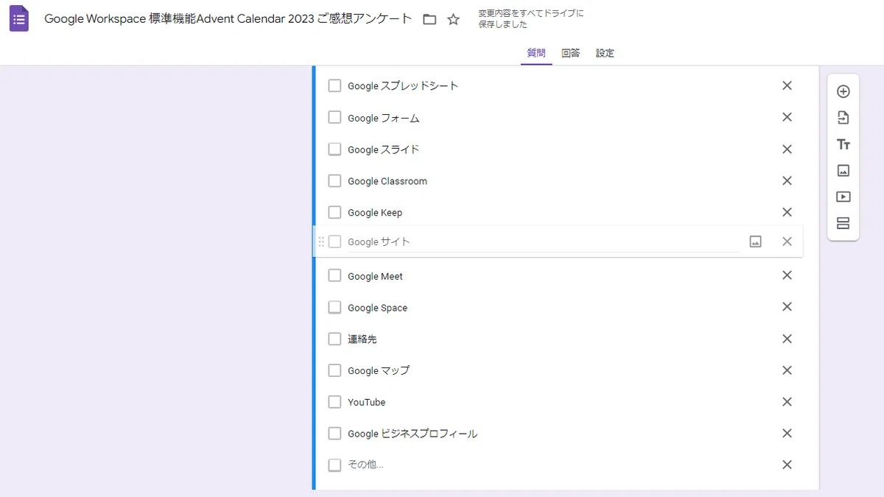
Task: Click the add video icon in the sidebar
Action: [843, 197]
